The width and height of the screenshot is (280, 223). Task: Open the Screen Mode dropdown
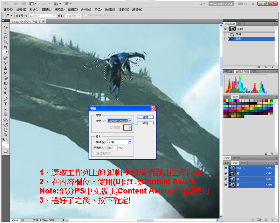[68, 4]
